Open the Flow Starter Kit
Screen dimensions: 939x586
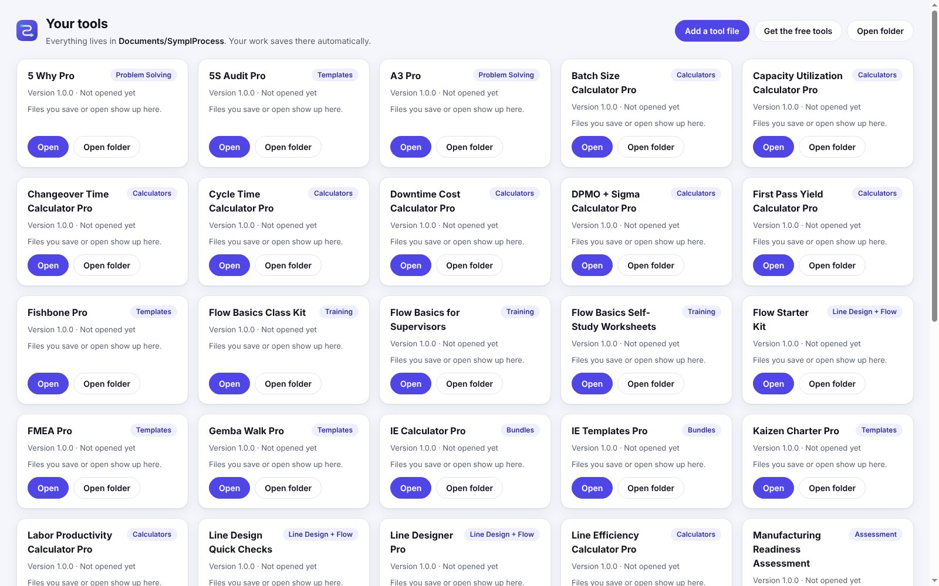point(774,384)
